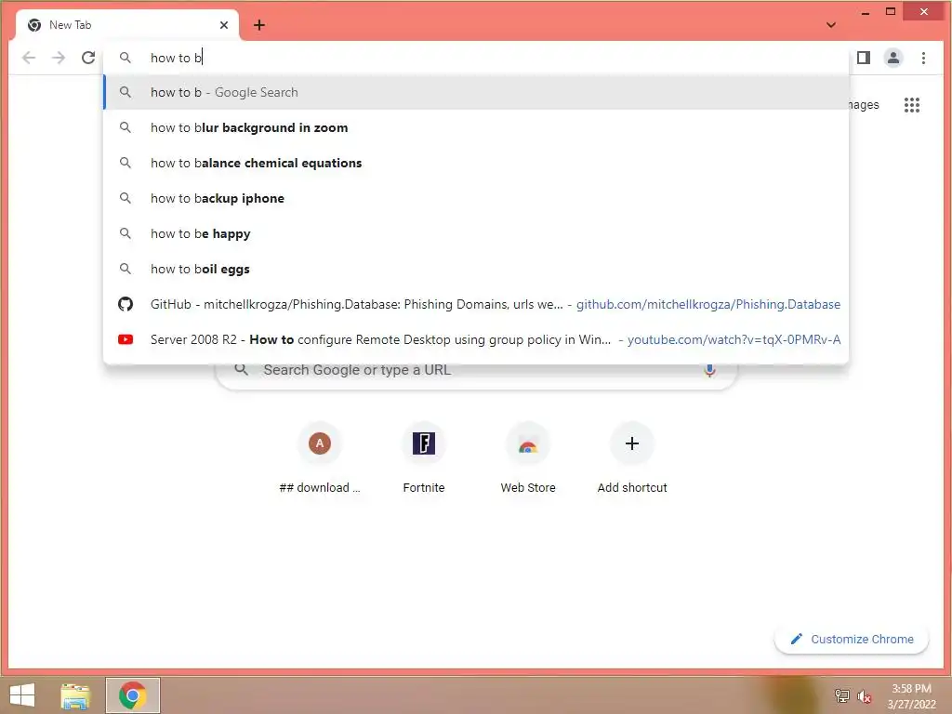The width and height of the screenshot is (952, 714).
Task: Open GitHub Phishing.Database history suggestion
Action: point(476,304)
